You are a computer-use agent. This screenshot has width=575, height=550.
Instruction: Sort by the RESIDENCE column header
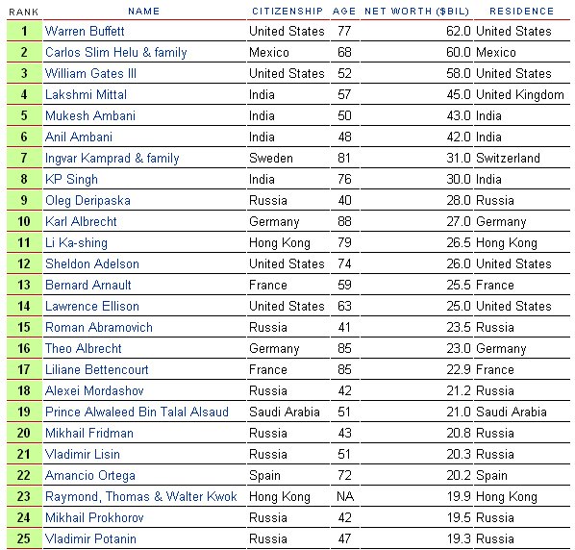click(x=521, y=11)
